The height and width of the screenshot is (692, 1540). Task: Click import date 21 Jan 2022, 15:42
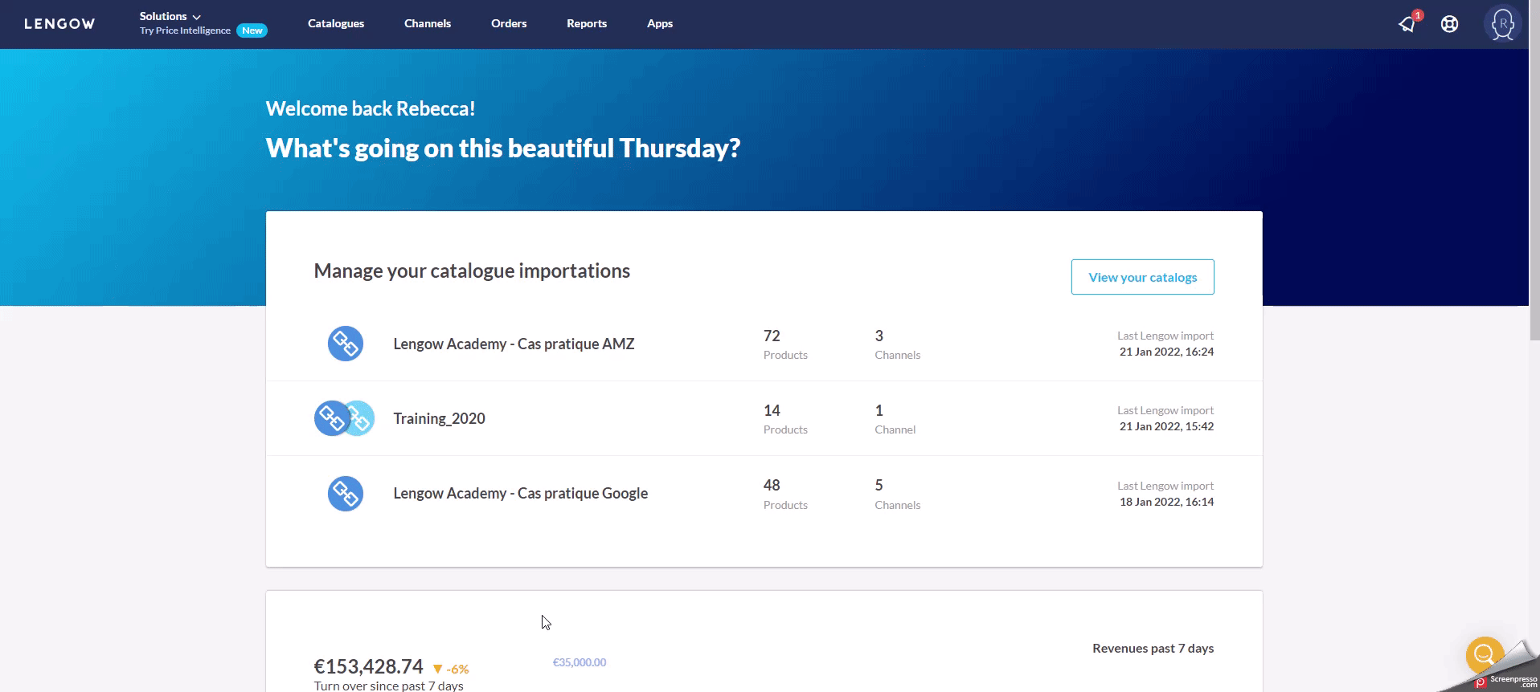[x=1166, y=426]
